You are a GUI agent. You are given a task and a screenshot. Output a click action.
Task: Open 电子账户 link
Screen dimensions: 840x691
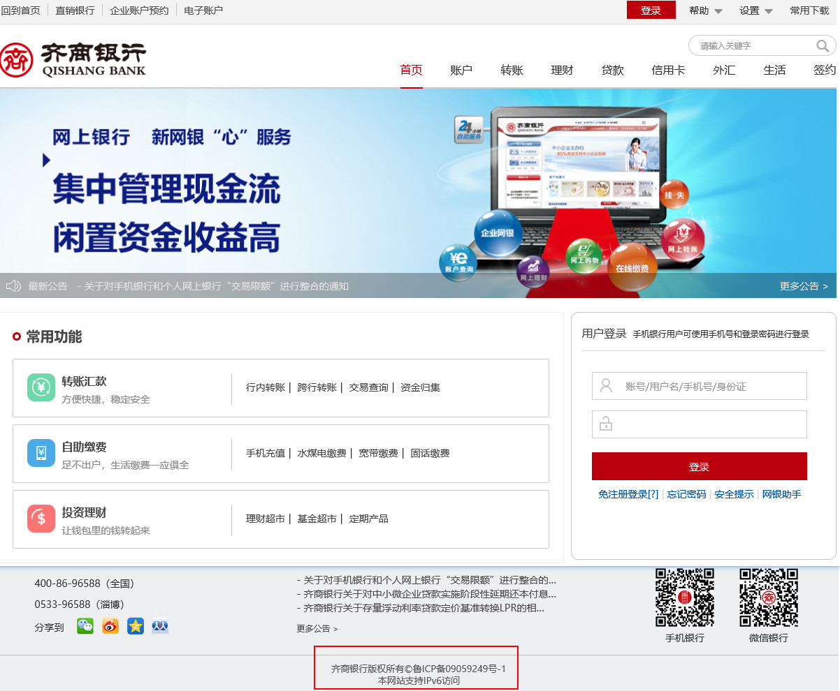204,10
